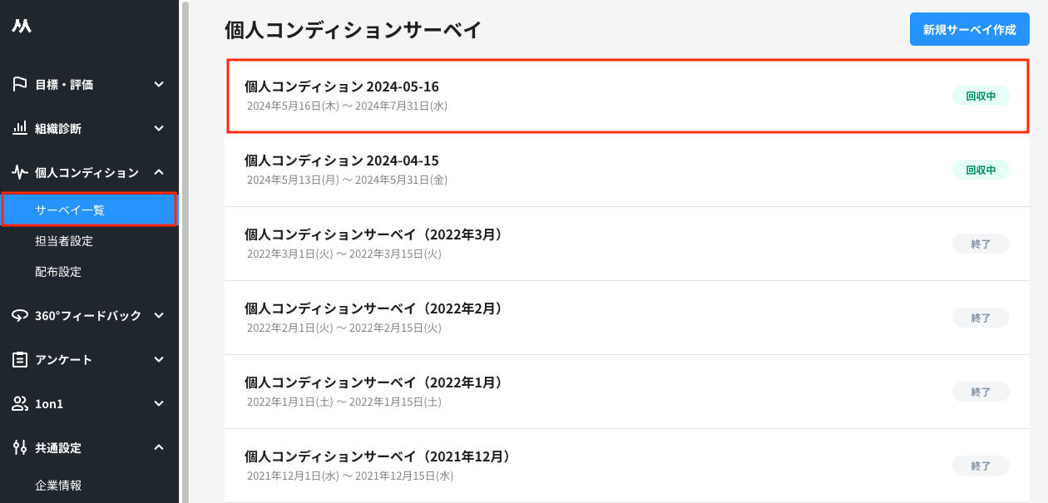Click the flag icon beside 目標・評価

tap(18, 84)
